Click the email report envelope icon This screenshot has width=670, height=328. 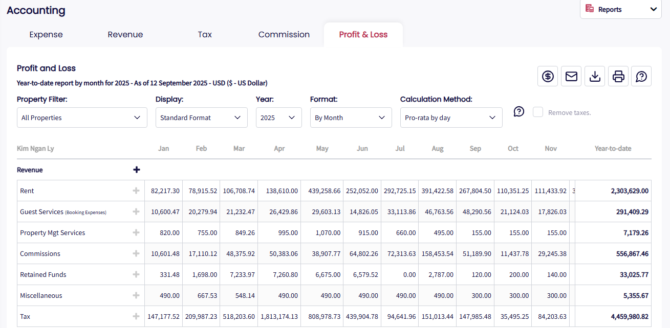571,77
